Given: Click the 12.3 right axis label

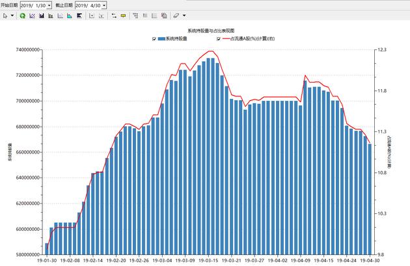Looking at the screenshot, I should point(382,49).
